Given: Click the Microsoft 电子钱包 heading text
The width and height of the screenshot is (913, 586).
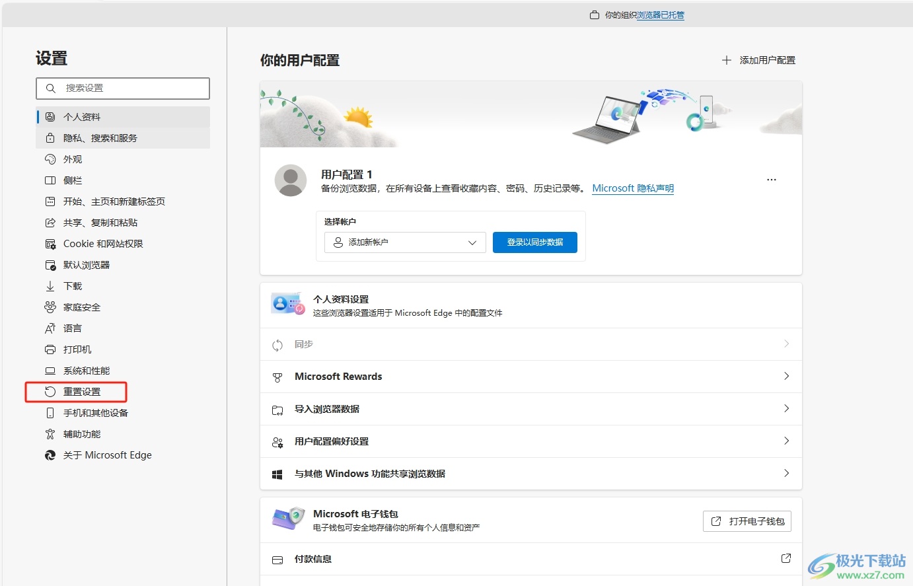Looking at the screenshot, I should click(x=355, y=514).
